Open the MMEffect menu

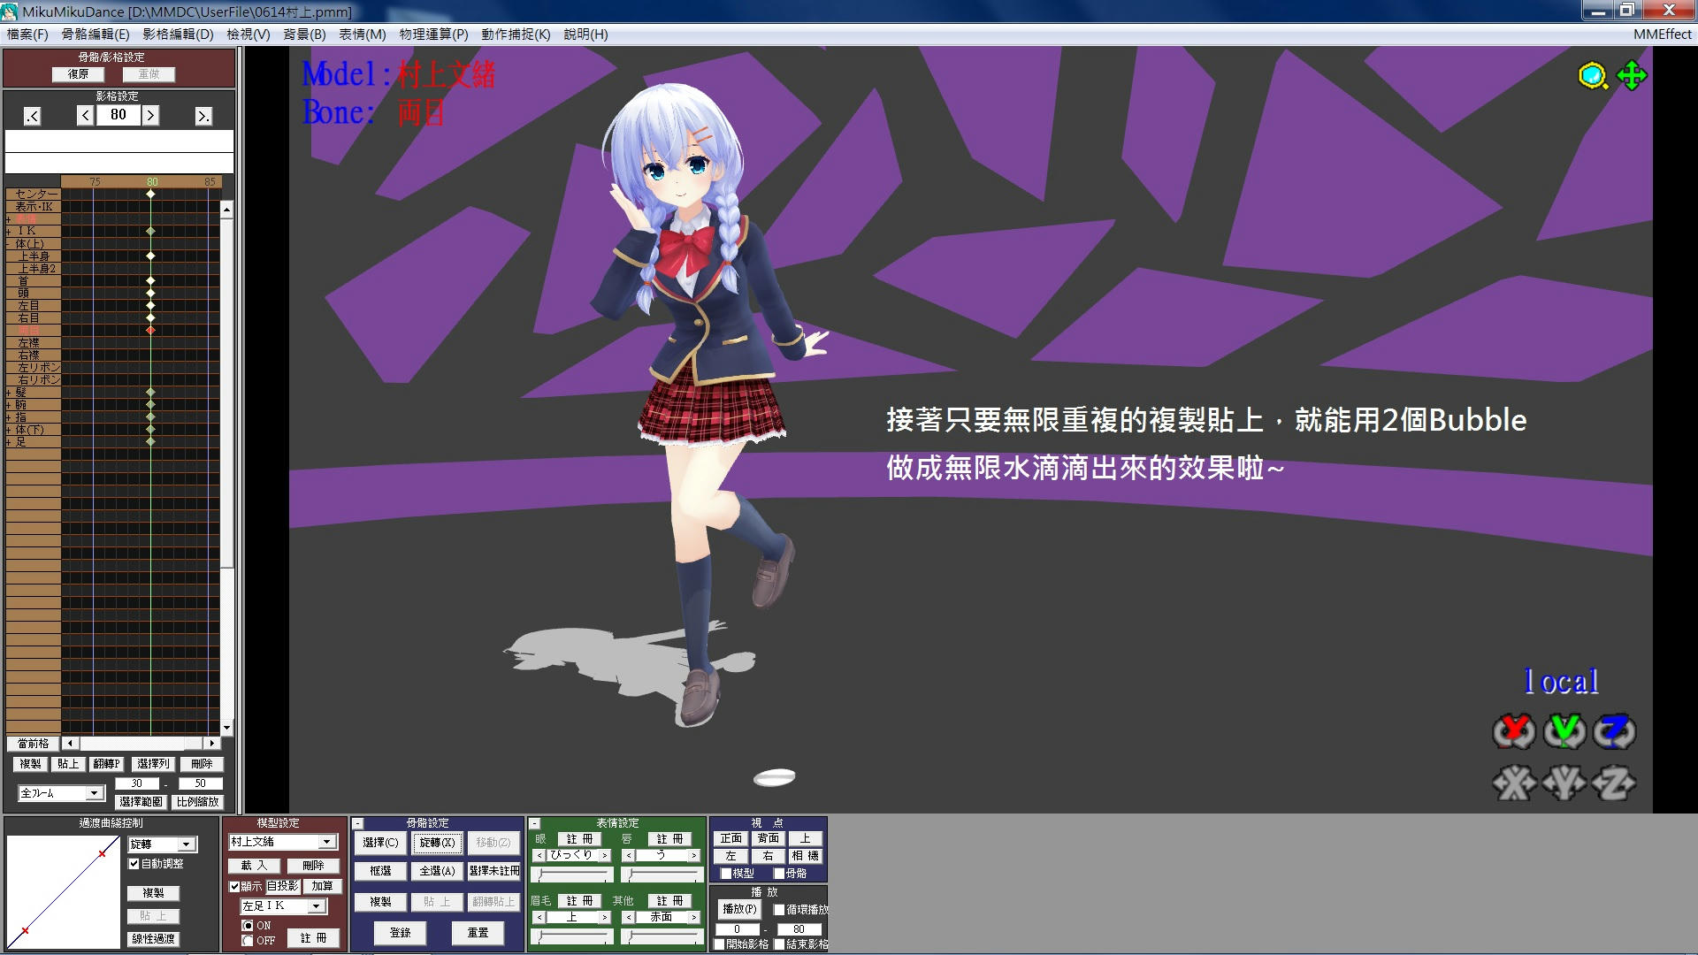(x=1662, y=34)
